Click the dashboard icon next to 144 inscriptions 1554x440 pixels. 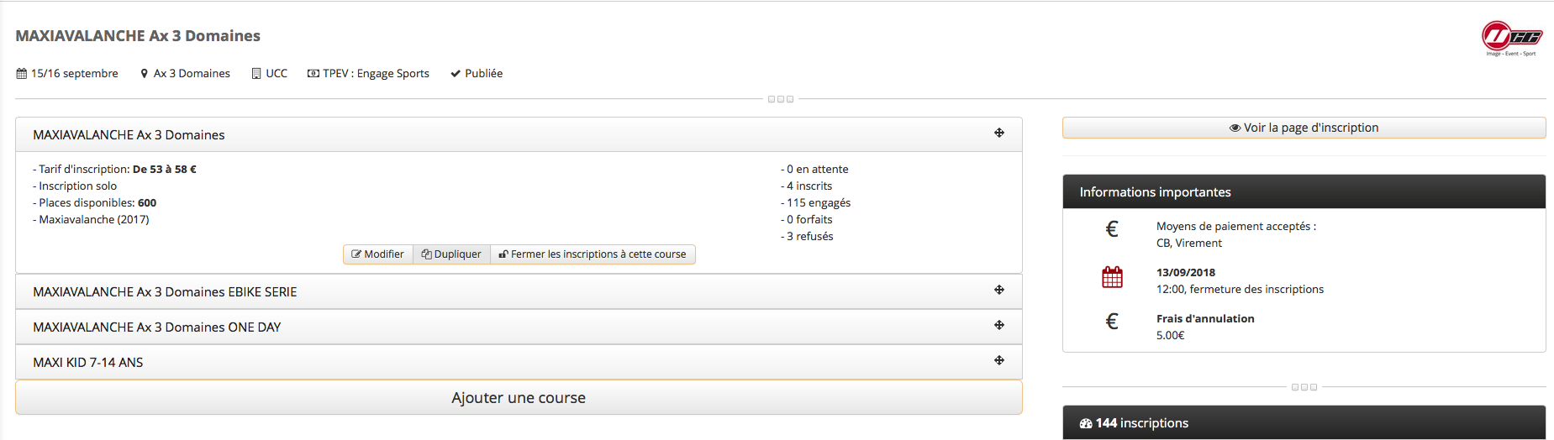tap(1086, 423)
